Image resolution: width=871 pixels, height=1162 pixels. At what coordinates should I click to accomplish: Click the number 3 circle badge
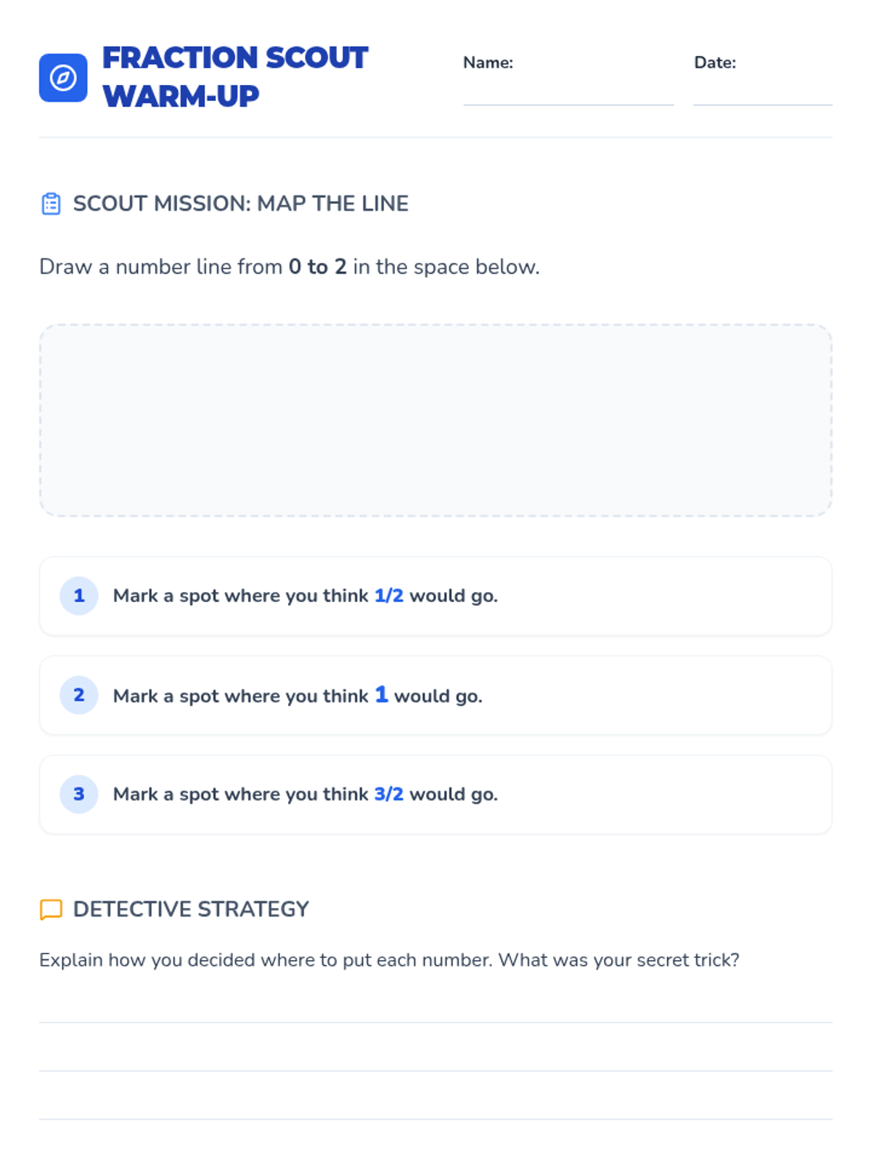[x=79, y=795]
